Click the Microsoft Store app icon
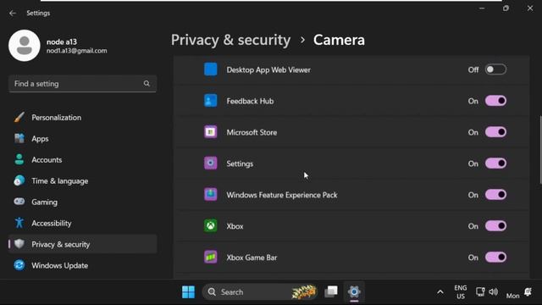This screenshot has height=305, width=542. tap(211, 132)
